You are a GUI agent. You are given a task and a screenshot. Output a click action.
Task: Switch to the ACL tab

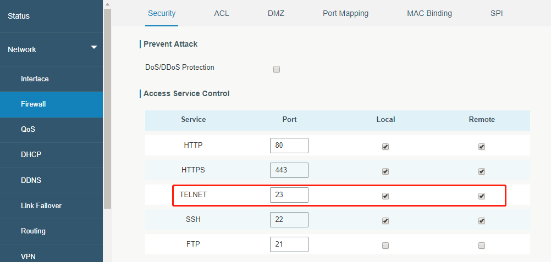tap(222, 13)
